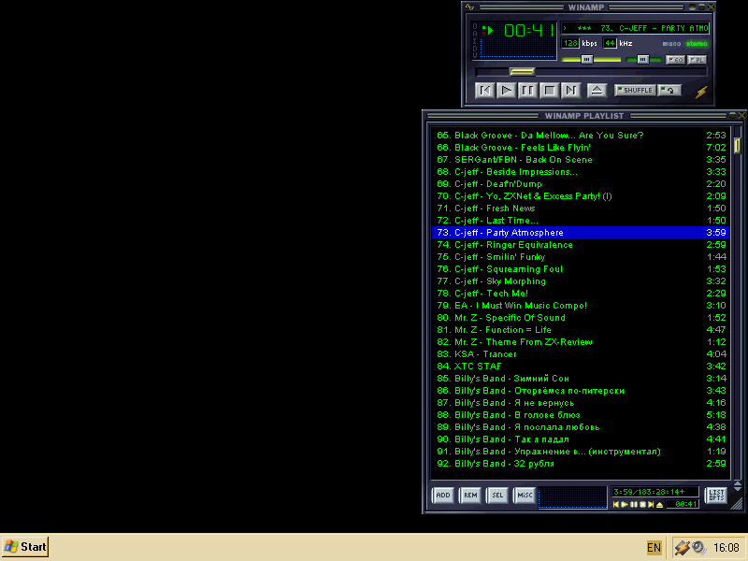Toggle the EQ equalizer window

click(x=675, y=60)
